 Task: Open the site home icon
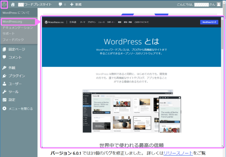point(13,5)
